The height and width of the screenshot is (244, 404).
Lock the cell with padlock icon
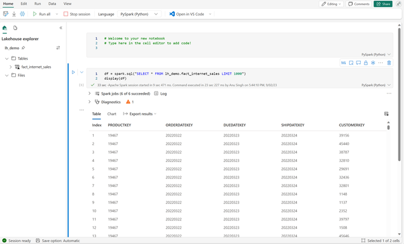coord(366,63)
